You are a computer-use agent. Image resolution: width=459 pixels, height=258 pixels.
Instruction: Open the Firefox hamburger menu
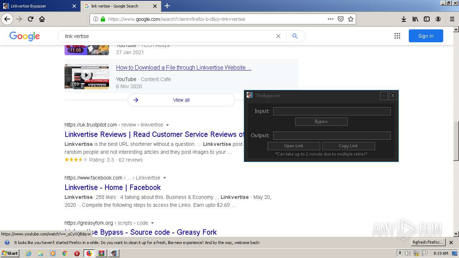[452, 19]
